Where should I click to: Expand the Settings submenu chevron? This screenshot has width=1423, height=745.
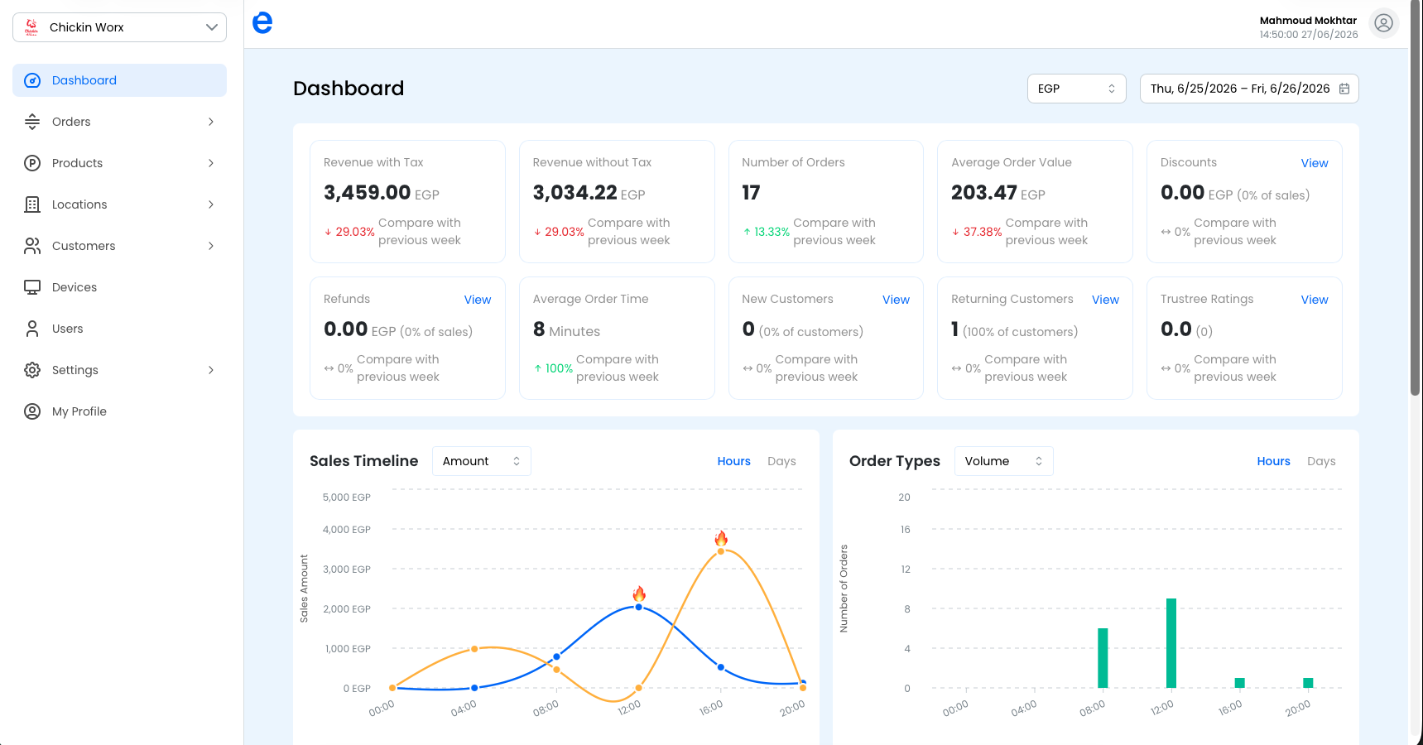tap(211, 370)
